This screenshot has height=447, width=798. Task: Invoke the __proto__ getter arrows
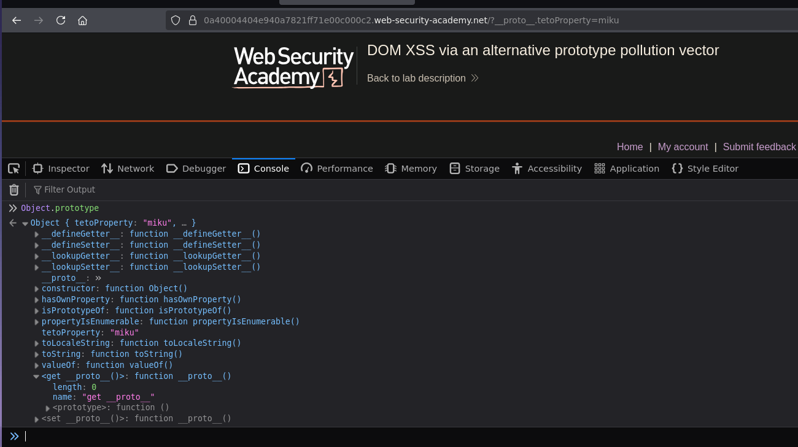tap(98, 278)
